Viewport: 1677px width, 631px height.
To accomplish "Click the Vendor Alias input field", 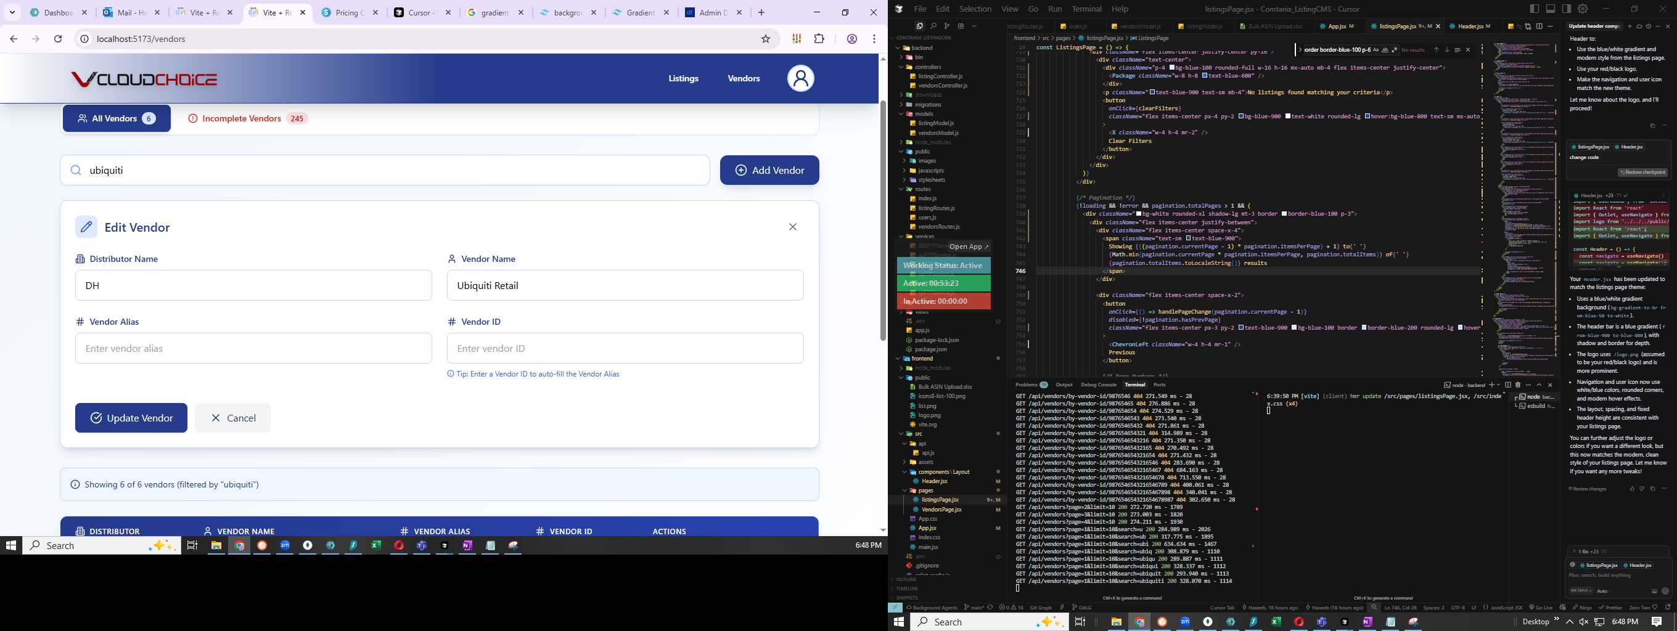I will [253, 348].
